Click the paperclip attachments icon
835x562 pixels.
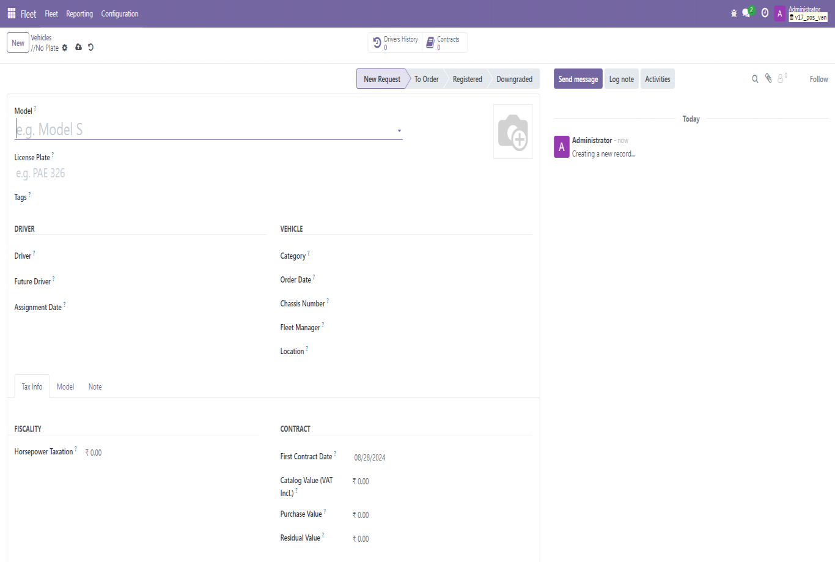pyautogui.click(x=768, y=79)
